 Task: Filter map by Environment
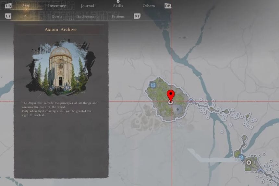[87, 16]
